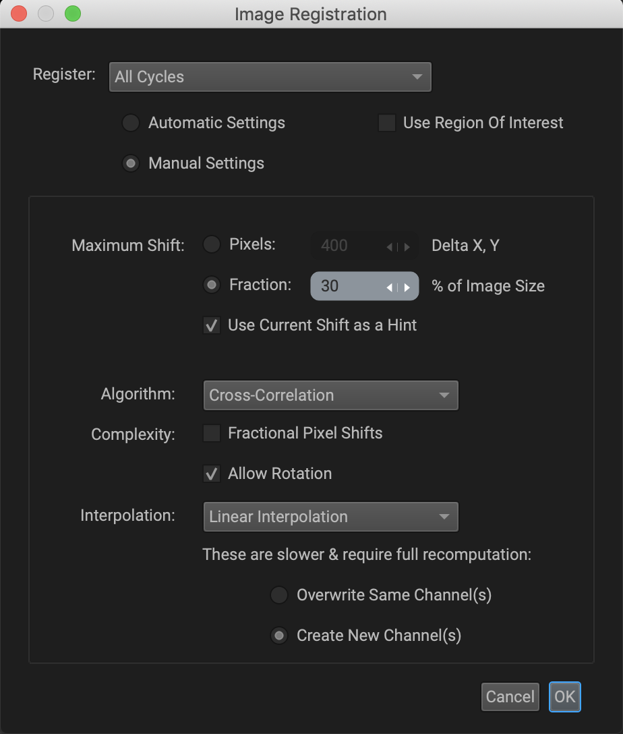Open the Linear Interpolation dropdown
Image resolution: width=623 pixels, height=734 pixels.
pyautogui.click(x=330, y=517)
